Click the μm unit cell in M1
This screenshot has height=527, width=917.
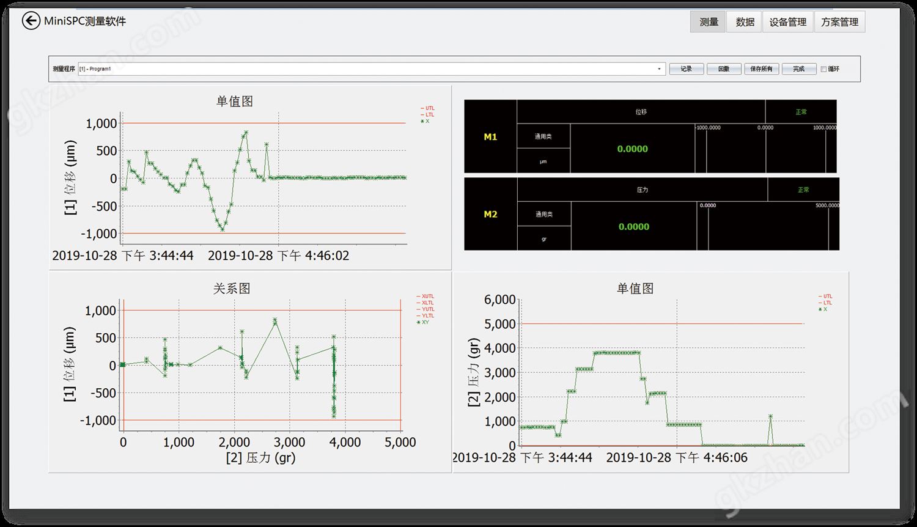tap(543, 161)
